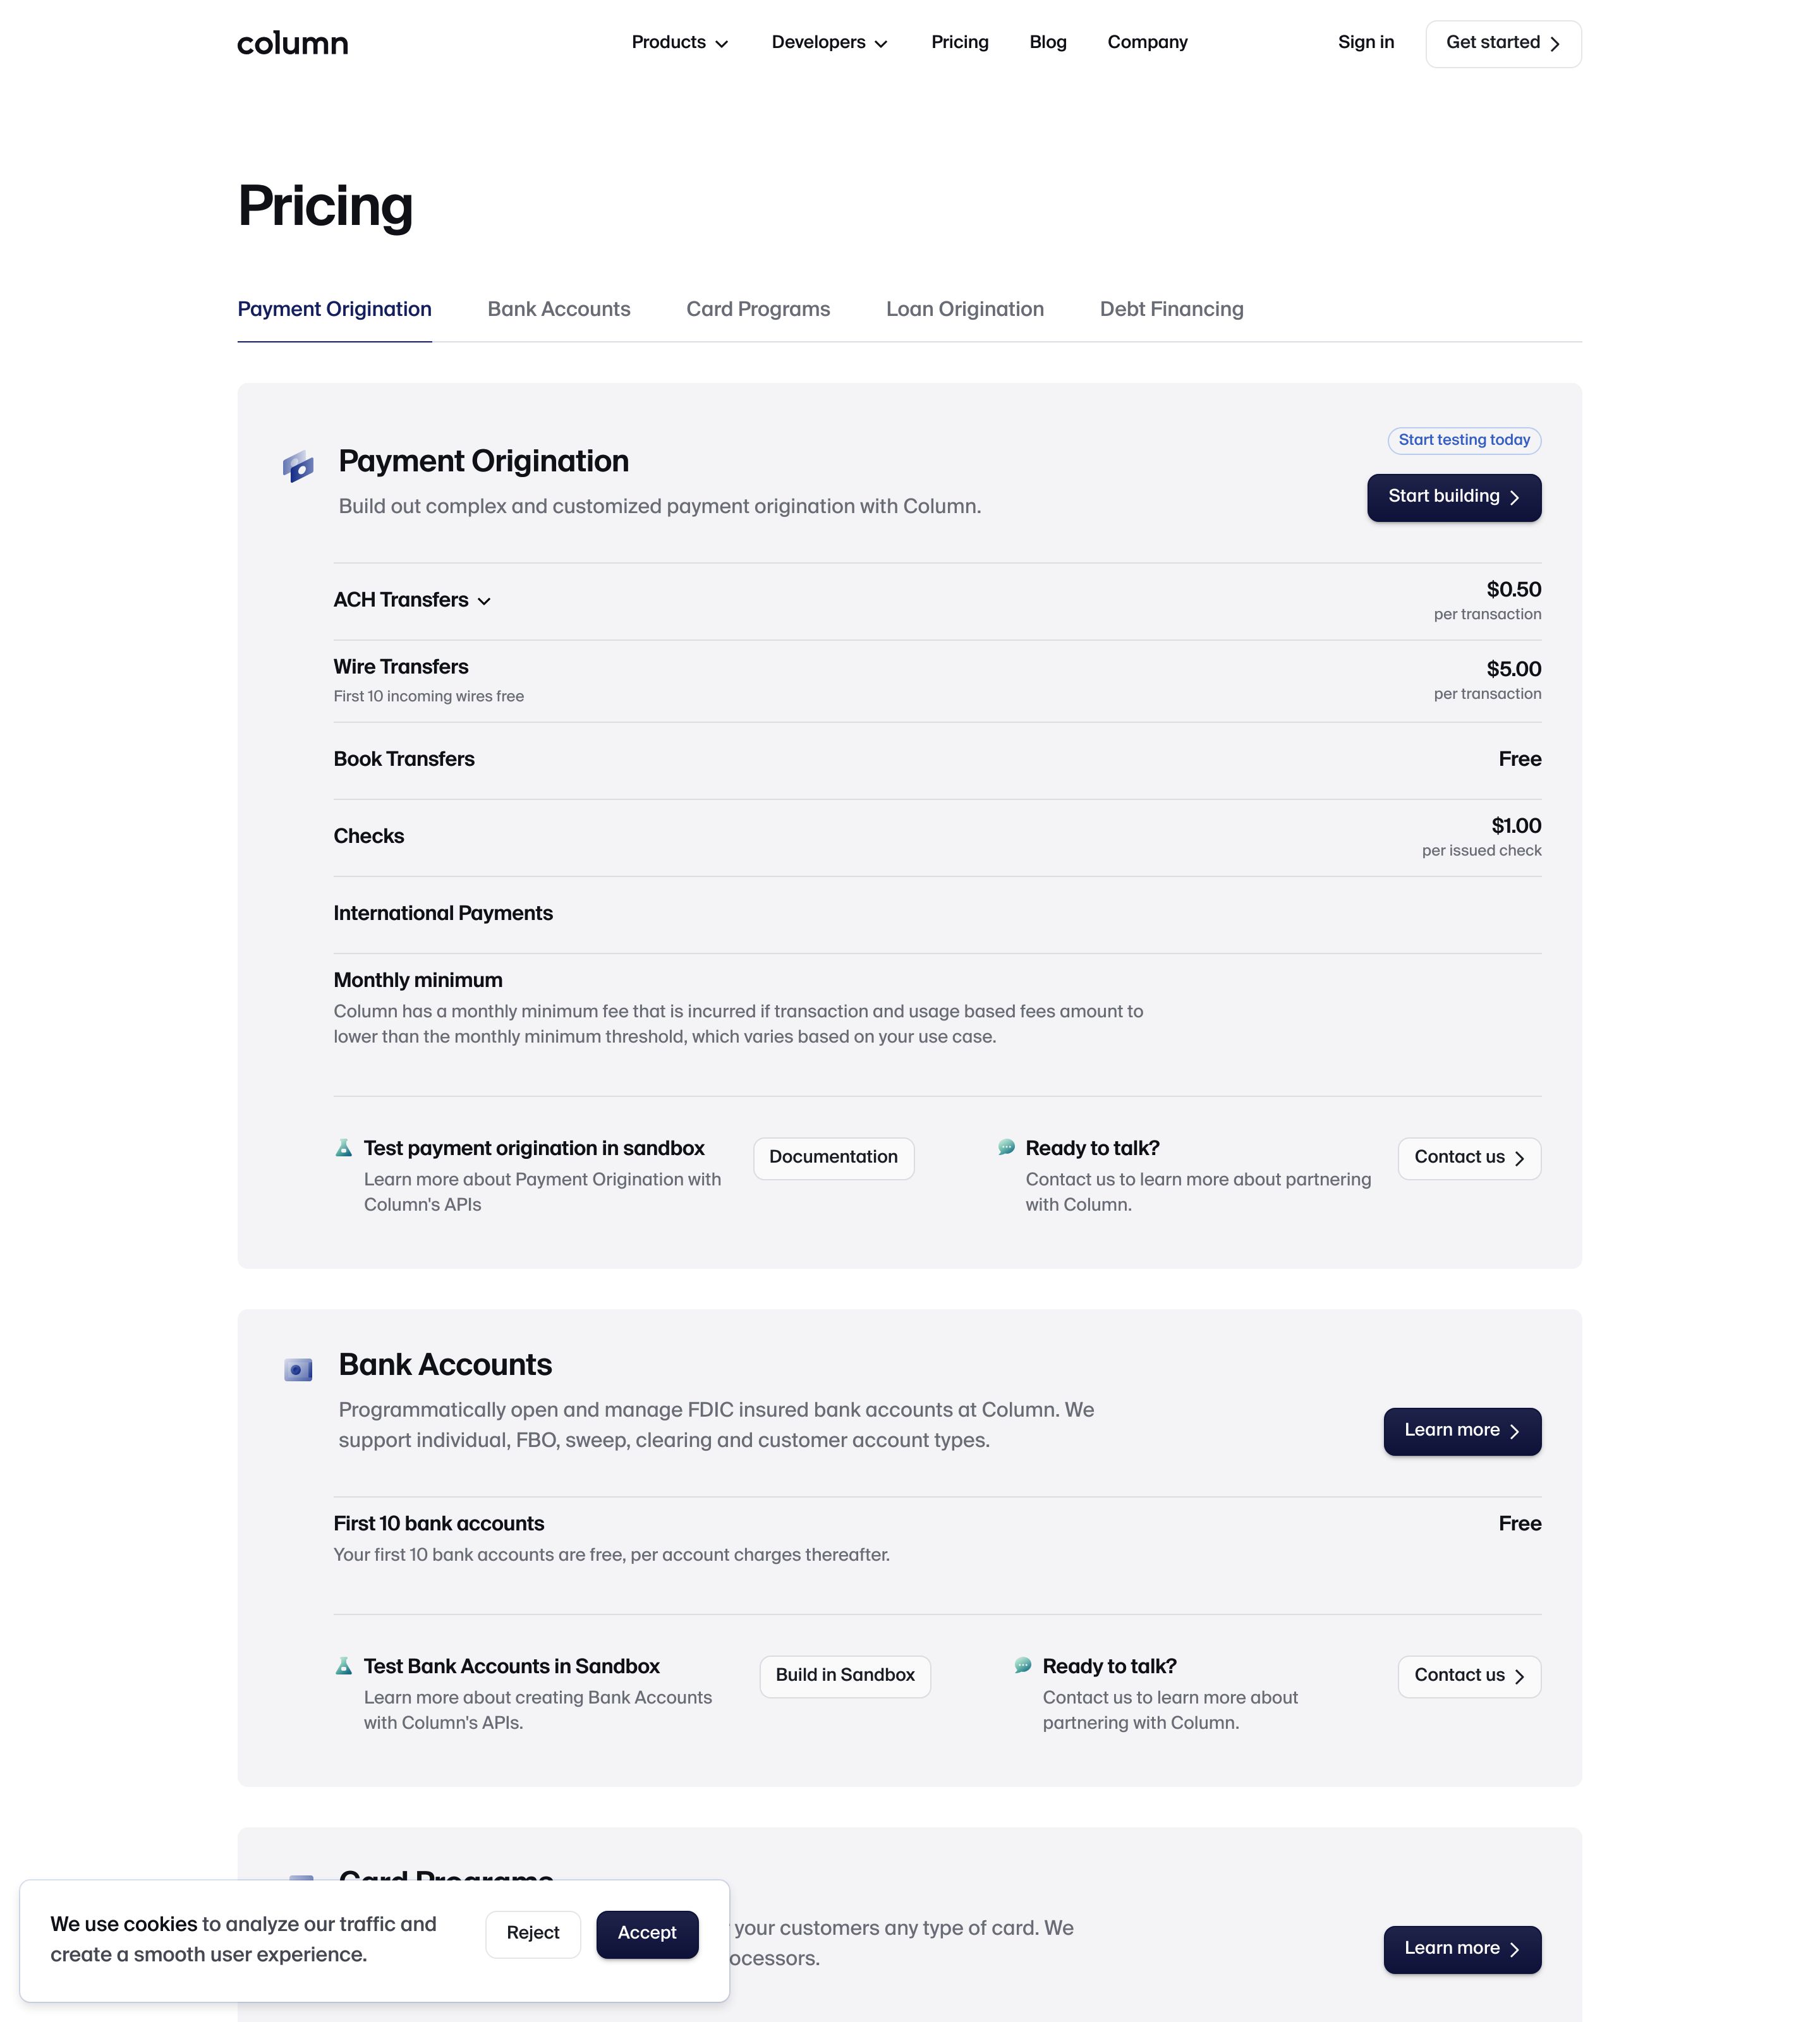Click the Start building button
The image size is (1820, 2022).
coord(1453,497)
